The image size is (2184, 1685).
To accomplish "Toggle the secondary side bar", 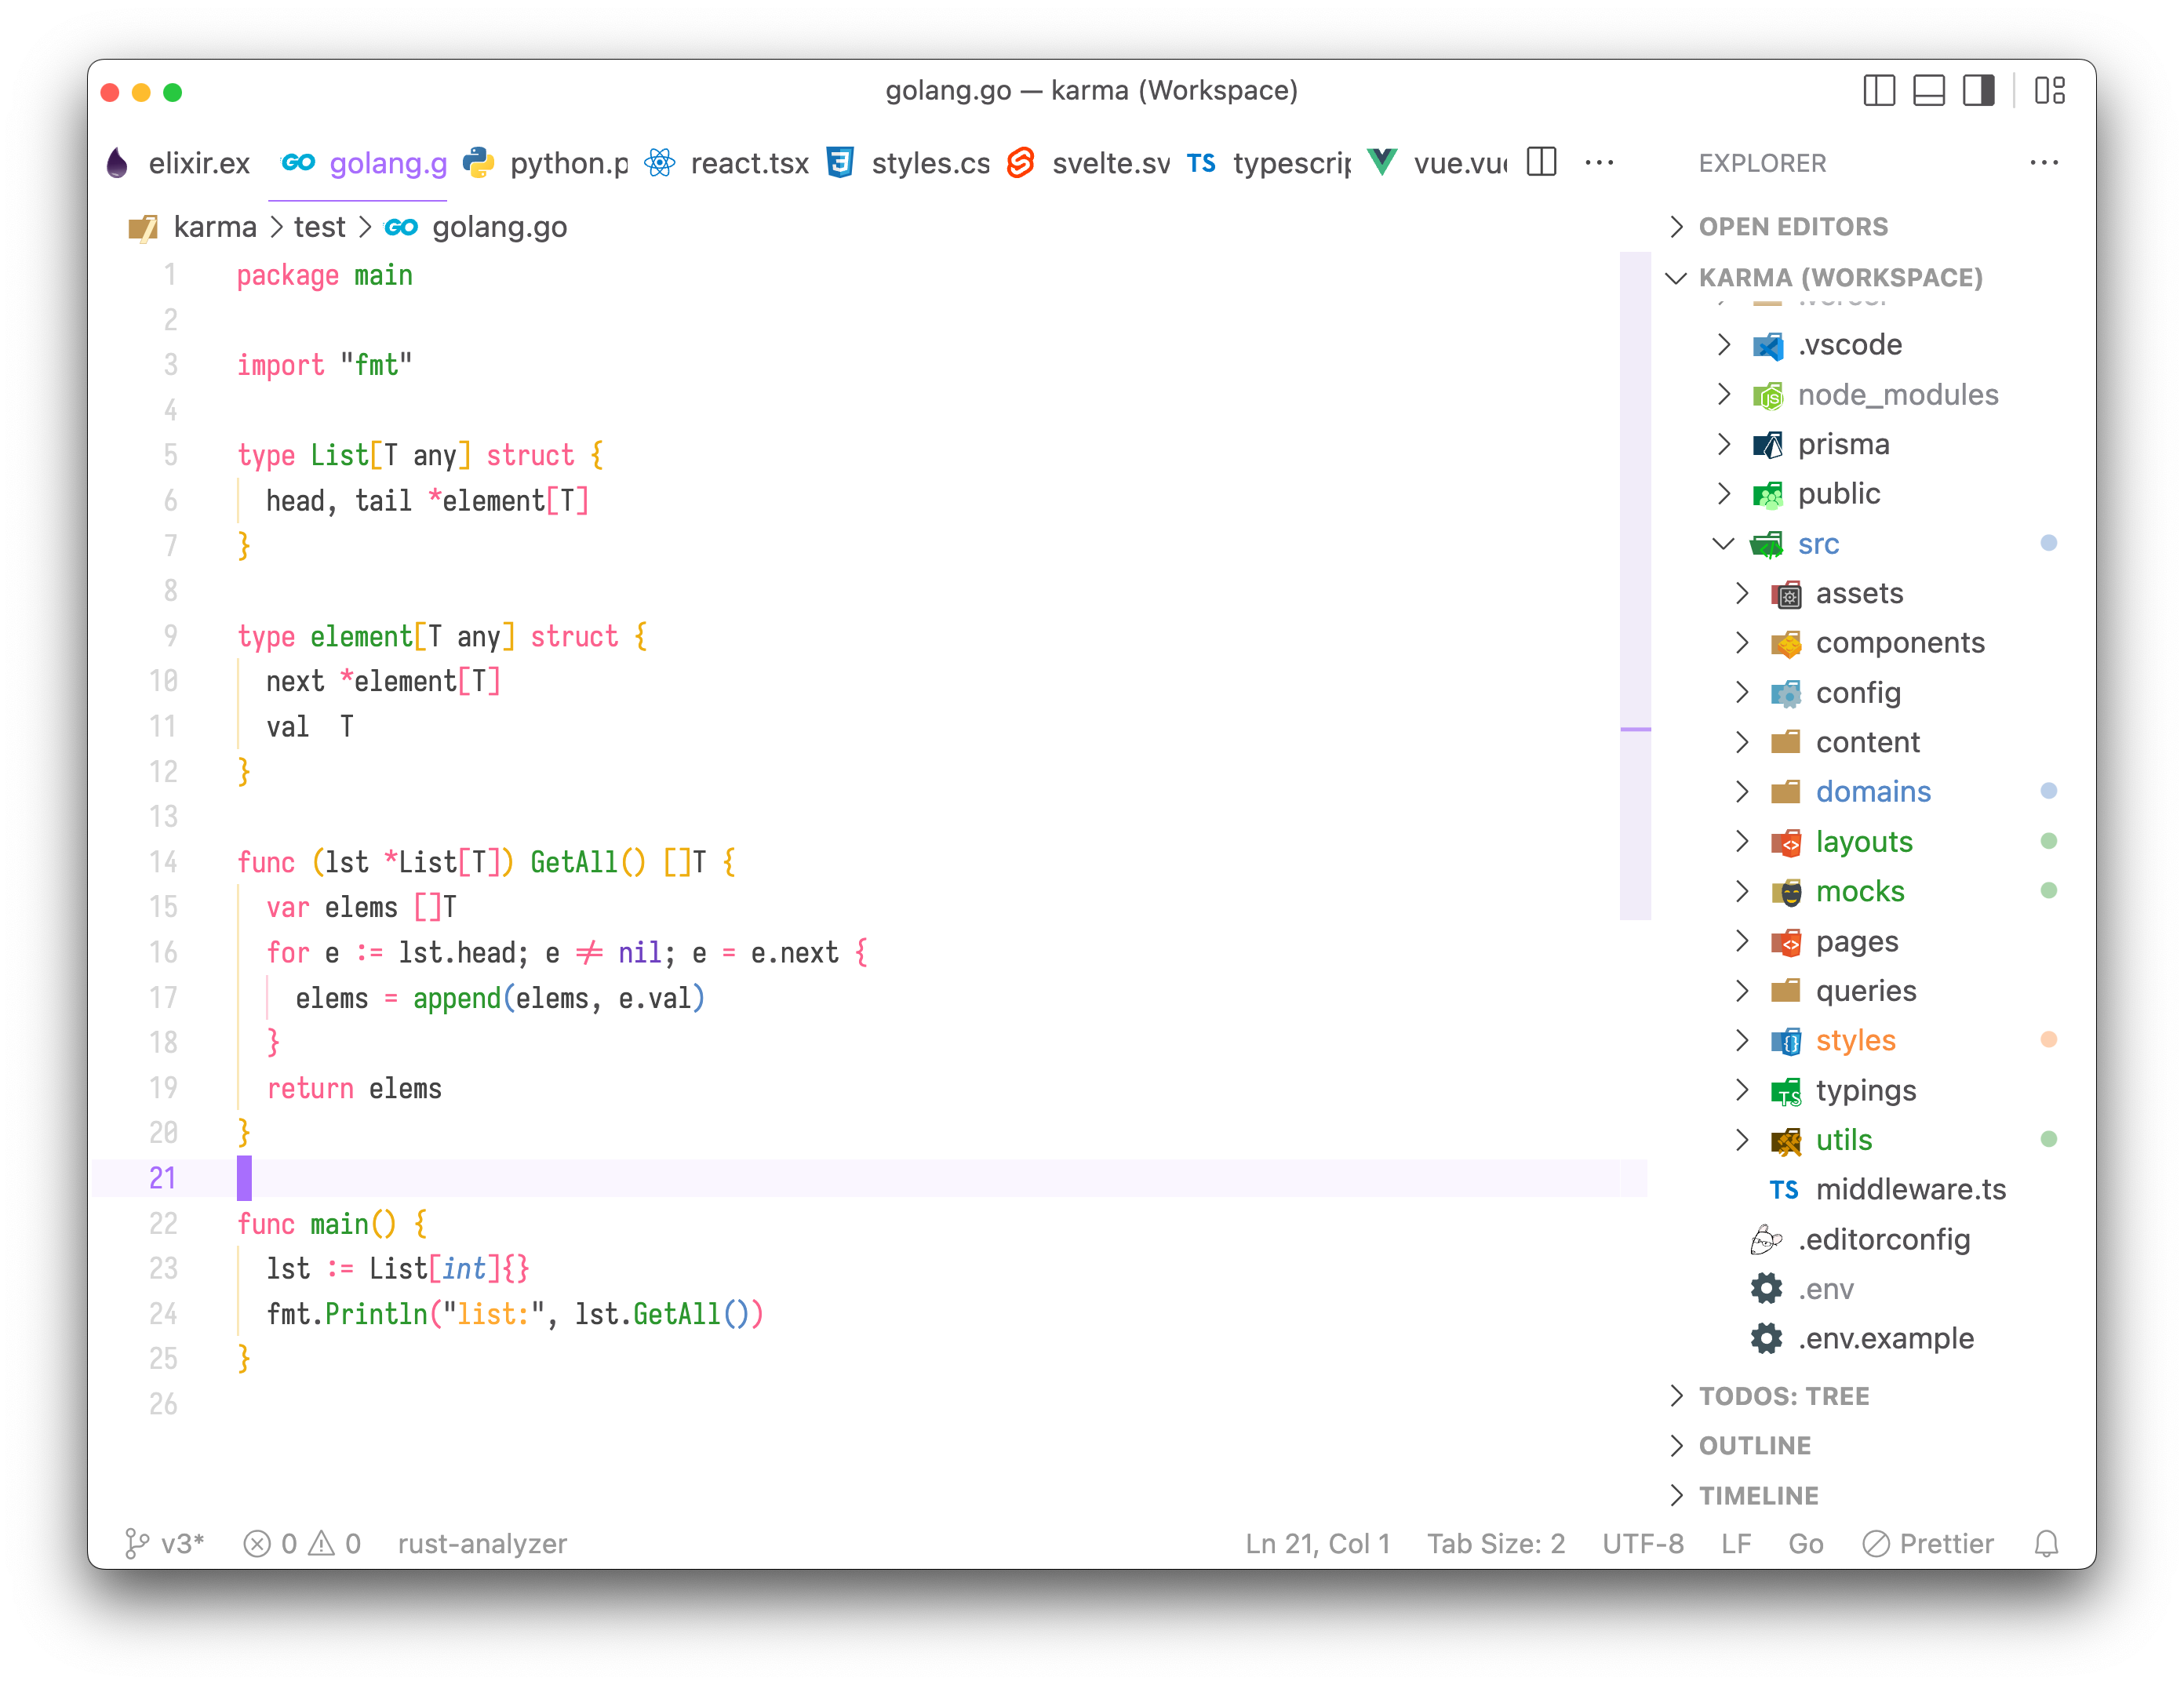I will 1978,91.
